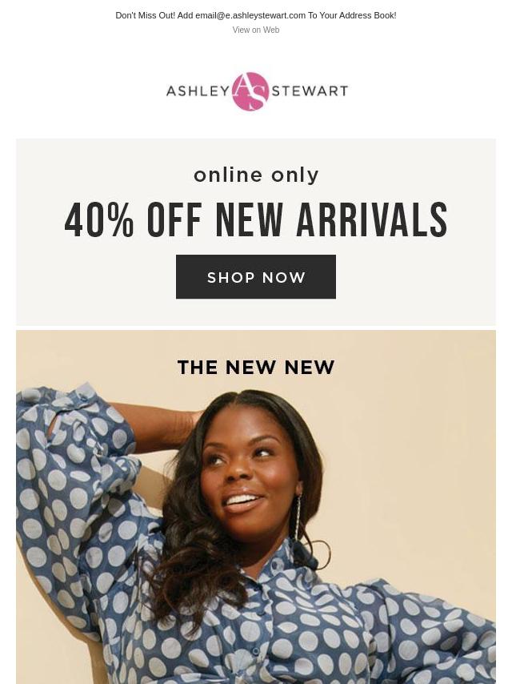Click the 40% text in the banner
The width and height of the screenshot is (512, 684).
click(99, 219)
